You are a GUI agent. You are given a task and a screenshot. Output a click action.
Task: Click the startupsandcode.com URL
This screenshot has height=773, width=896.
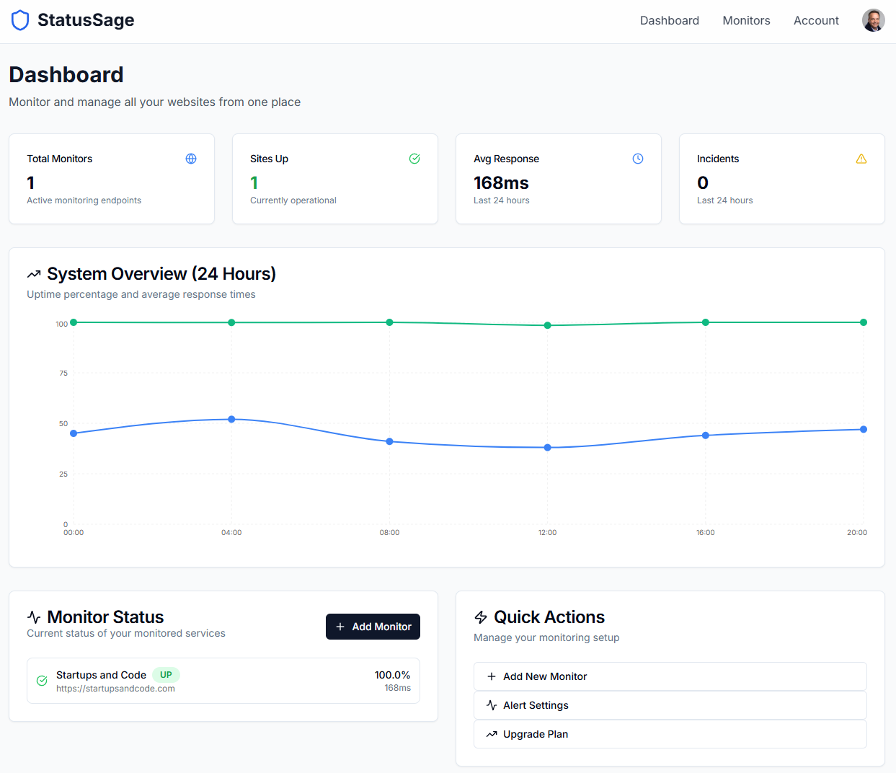tap(115, 689)
